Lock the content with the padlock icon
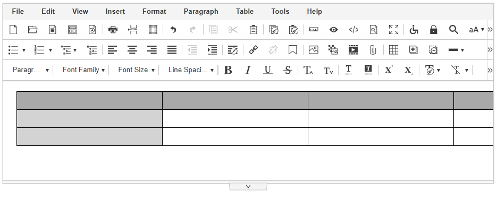This screenshot has height=200, width=497. (x=433, y=30)
